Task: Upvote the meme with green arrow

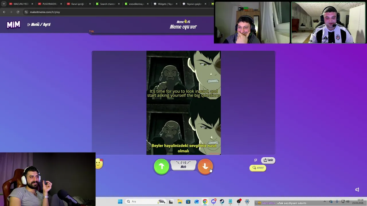Action: pos(161,167)
